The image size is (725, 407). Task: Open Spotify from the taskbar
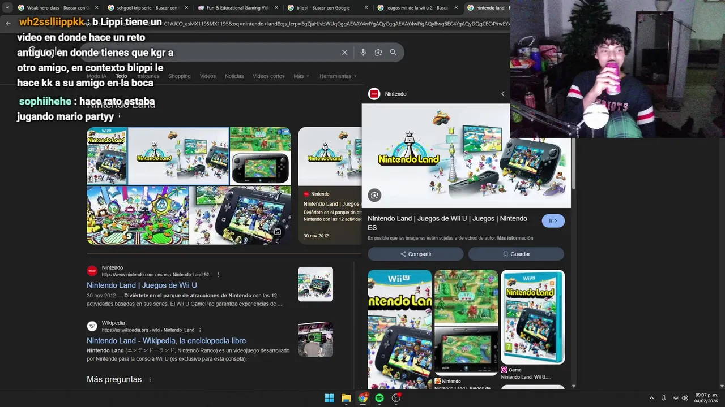tap(379, 398)
